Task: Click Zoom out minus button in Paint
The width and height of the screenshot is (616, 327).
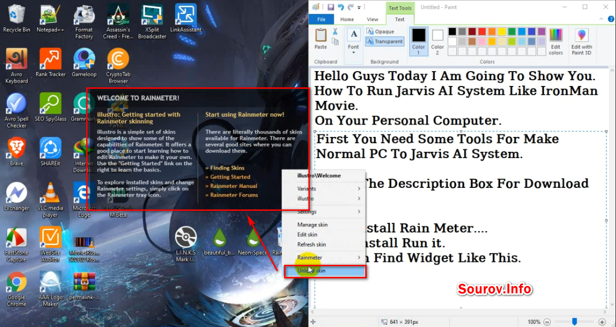Action: click(547, 322)
